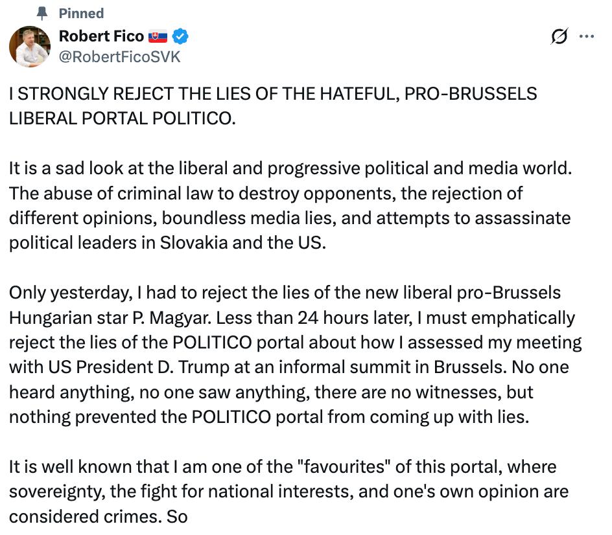Click the Slovakia flag emoji in the name
Image resolution: width=612 pixels, height=535 pixels.
click(159, 38)
